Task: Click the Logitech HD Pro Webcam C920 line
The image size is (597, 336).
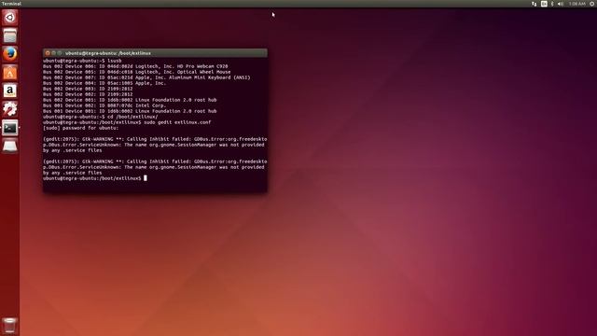Action: pyautogui.click(x=135, y=66)
